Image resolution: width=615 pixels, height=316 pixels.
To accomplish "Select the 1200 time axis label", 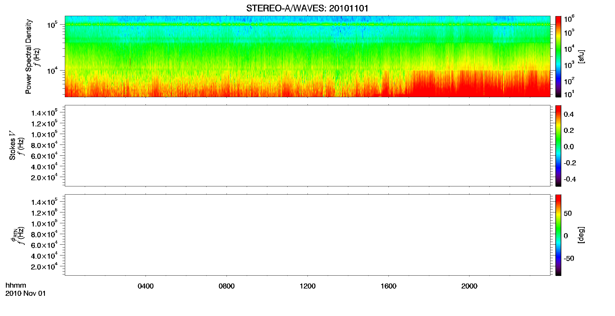I will [307, 286].
